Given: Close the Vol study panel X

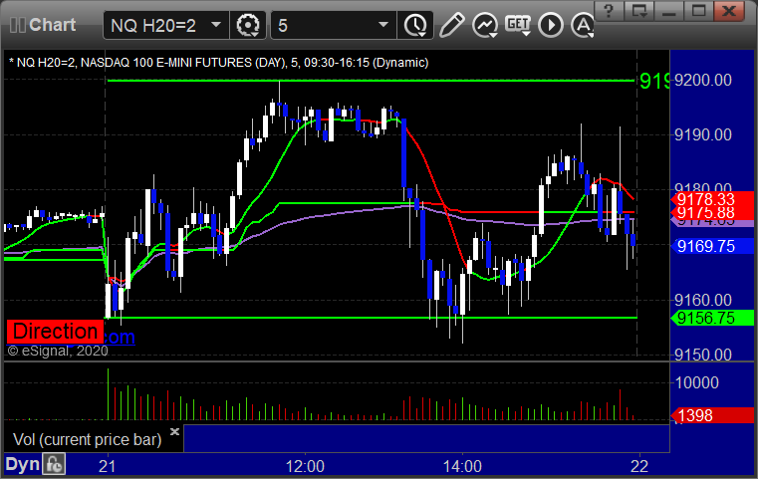Looking at the screenshot, I should point(174,431).
